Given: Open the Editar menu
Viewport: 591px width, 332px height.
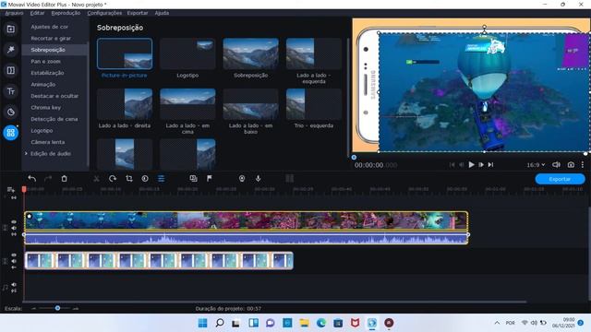Looking at the screenshot, I should (x=37, y=13).
